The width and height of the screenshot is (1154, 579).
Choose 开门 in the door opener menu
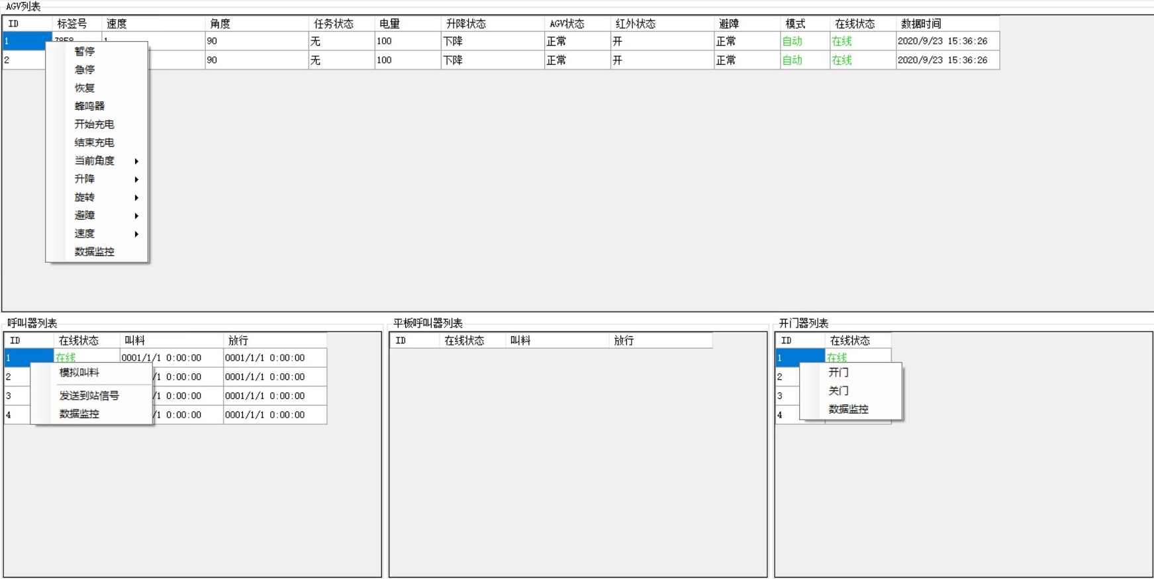tap(851, 373)
